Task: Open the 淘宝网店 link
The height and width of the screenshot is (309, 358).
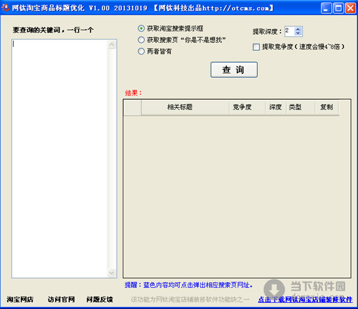Action: (x=20, y=299)
